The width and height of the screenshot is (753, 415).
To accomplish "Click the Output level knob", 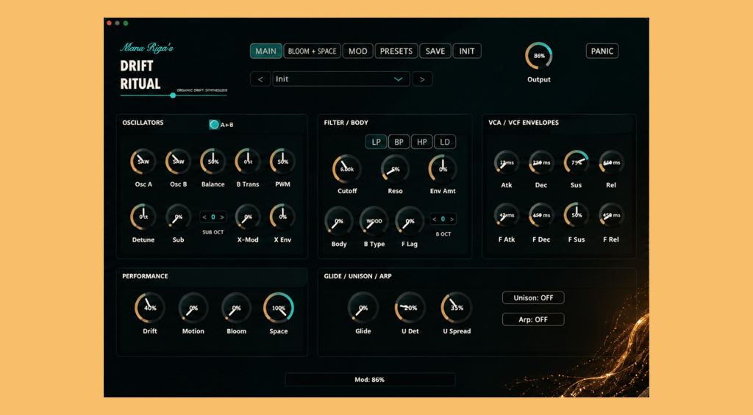I will point(539,56).
